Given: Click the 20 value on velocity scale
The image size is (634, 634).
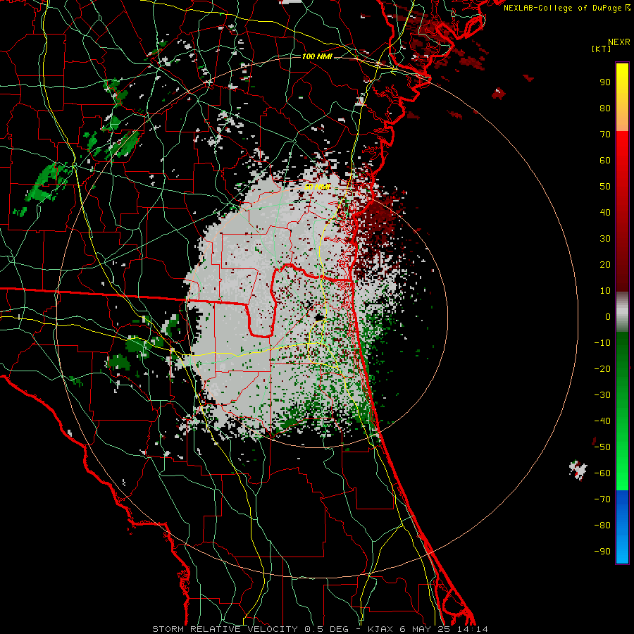Looking at the screenshot, I should click(x=605, y=265).
